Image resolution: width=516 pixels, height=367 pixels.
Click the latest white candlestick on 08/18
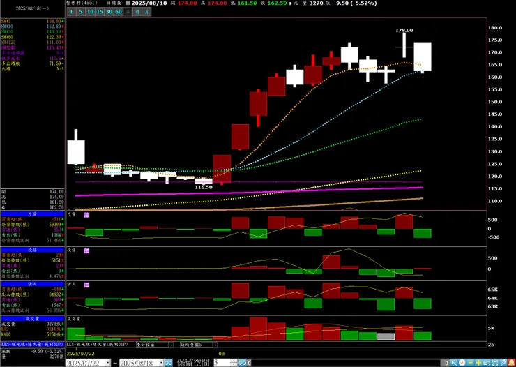[x=423, y=57]
